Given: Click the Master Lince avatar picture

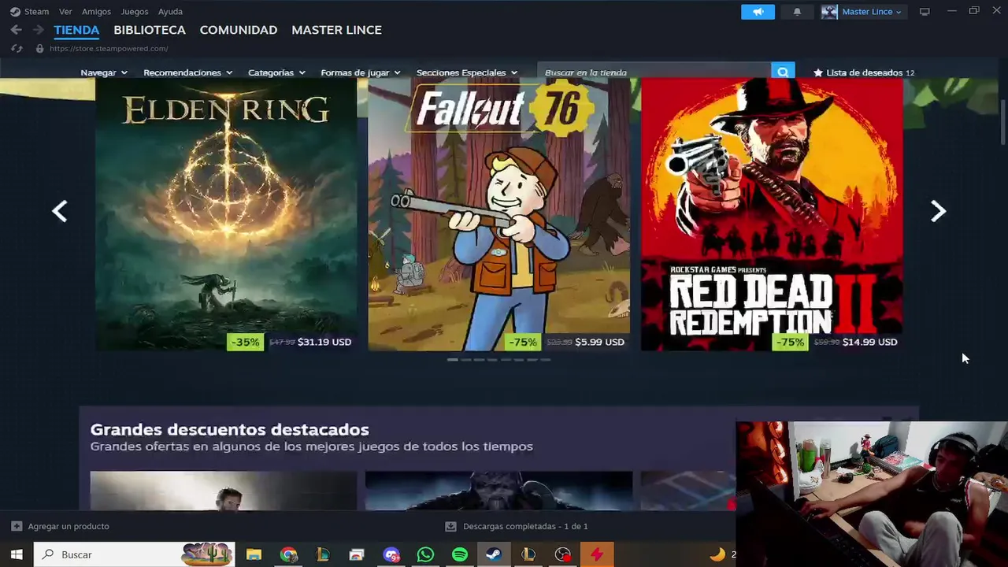Looking at the screenshot, I should (x=829, y=12).
